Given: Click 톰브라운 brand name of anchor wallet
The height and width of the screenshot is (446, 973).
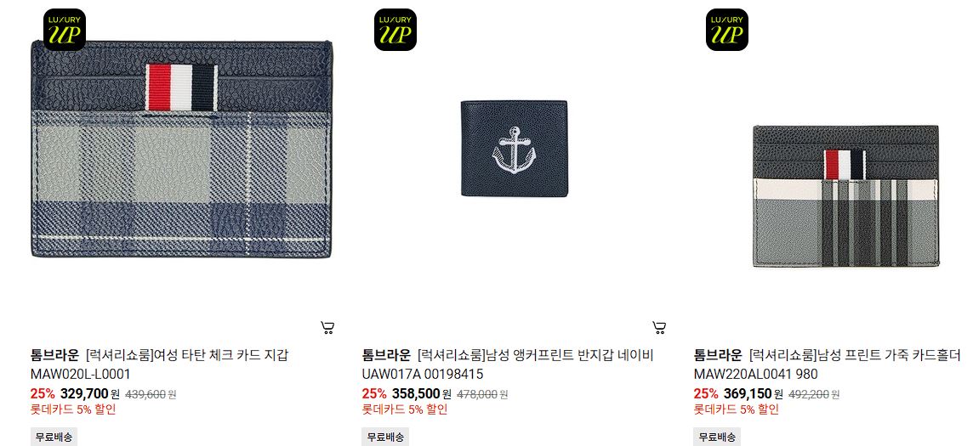Looking at the screenshot, I should pyautogui.click(x=386, y=356).
